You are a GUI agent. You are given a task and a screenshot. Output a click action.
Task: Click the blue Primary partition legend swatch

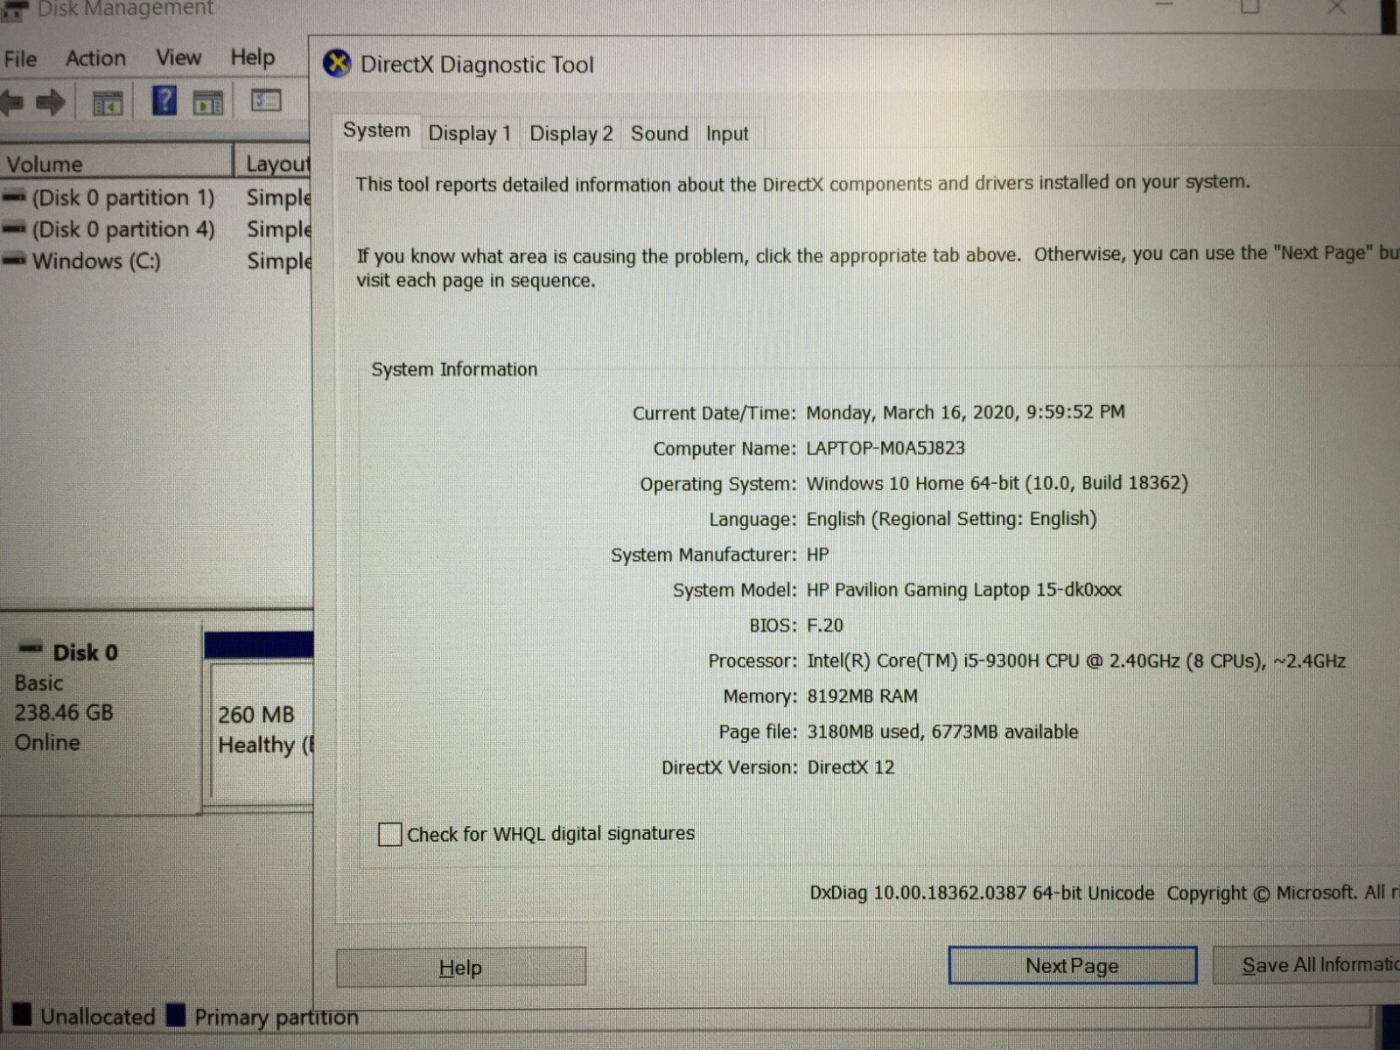pyautogui.click(x=176, y=1014)
